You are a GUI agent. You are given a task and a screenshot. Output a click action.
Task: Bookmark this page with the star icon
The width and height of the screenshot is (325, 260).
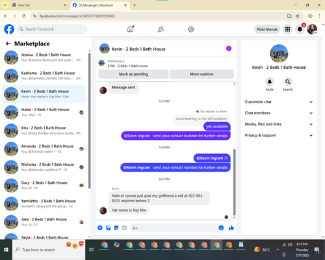[x=298, y=16]
